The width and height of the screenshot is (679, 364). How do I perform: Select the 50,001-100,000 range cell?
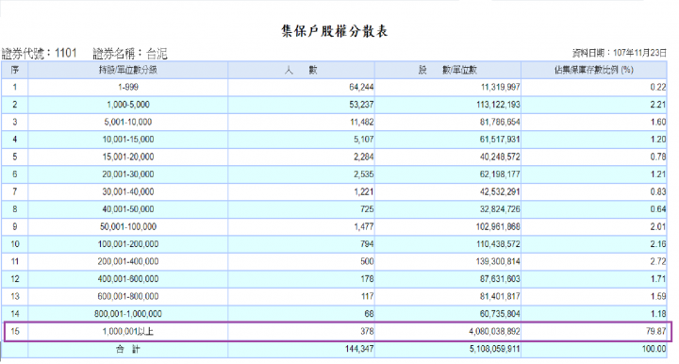pos(127,227)
